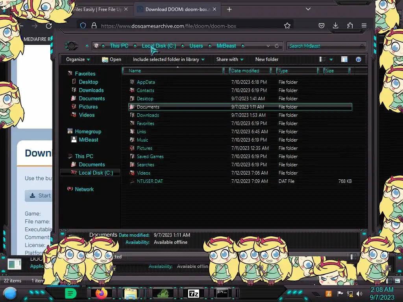The height and width of the screenshot is (302, 403).
Task: Toggle the Explorer preview pane
Action: pos(344,59)
